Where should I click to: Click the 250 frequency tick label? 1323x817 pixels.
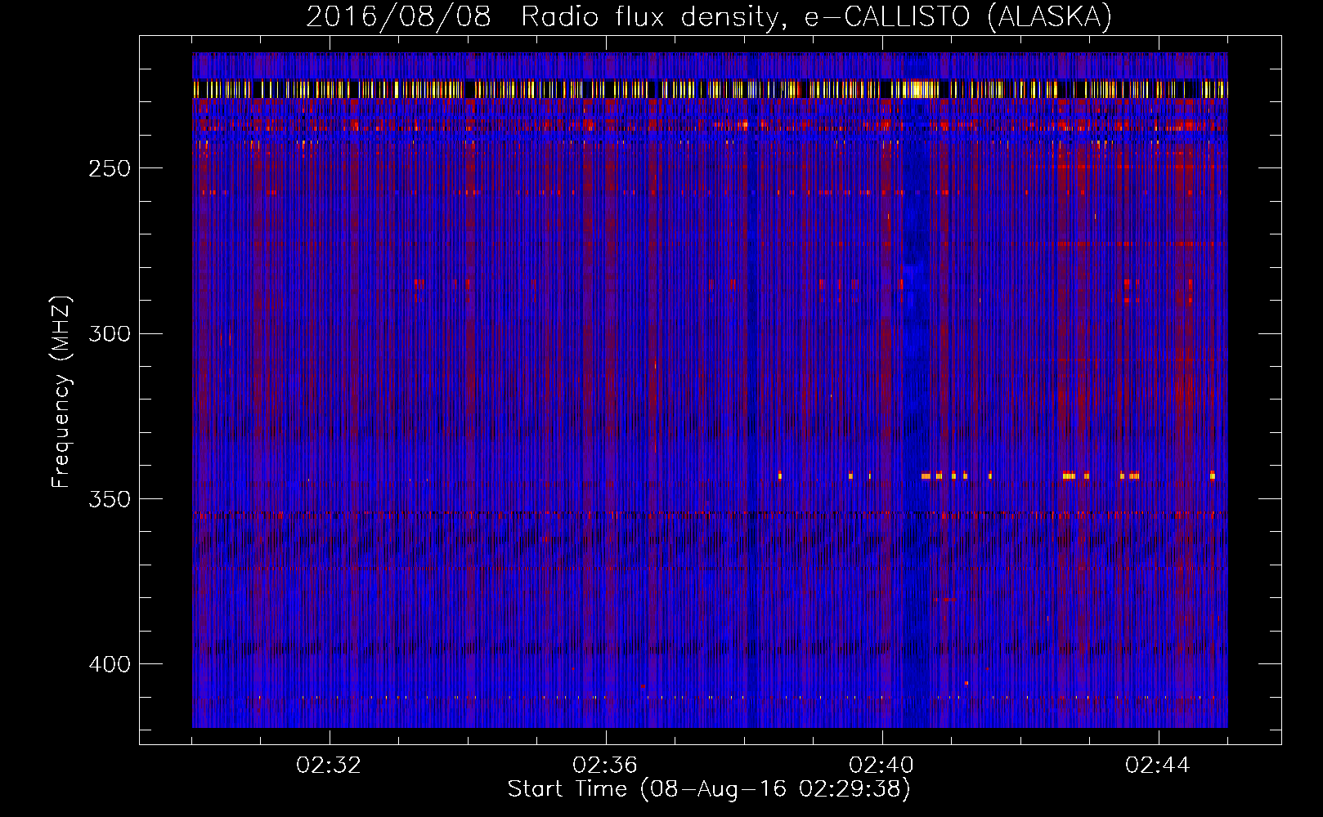coord(109,168)
